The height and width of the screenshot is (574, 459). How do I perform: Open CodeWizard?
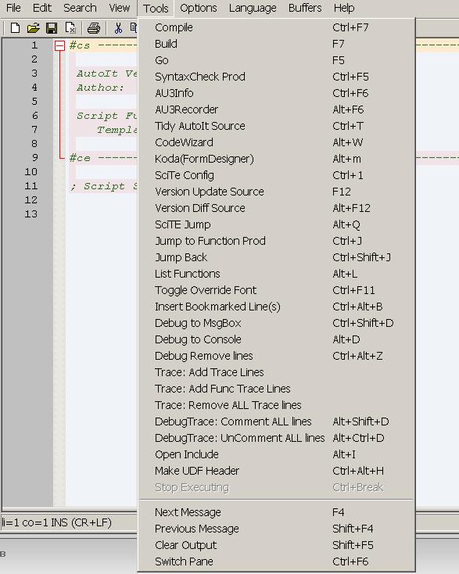tap(276, 142)
